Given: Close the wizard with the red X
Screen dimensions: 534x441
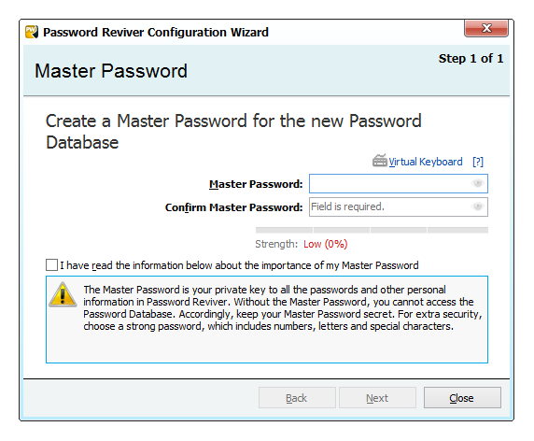Looking at the screenshot, I should tap(486, 28).
